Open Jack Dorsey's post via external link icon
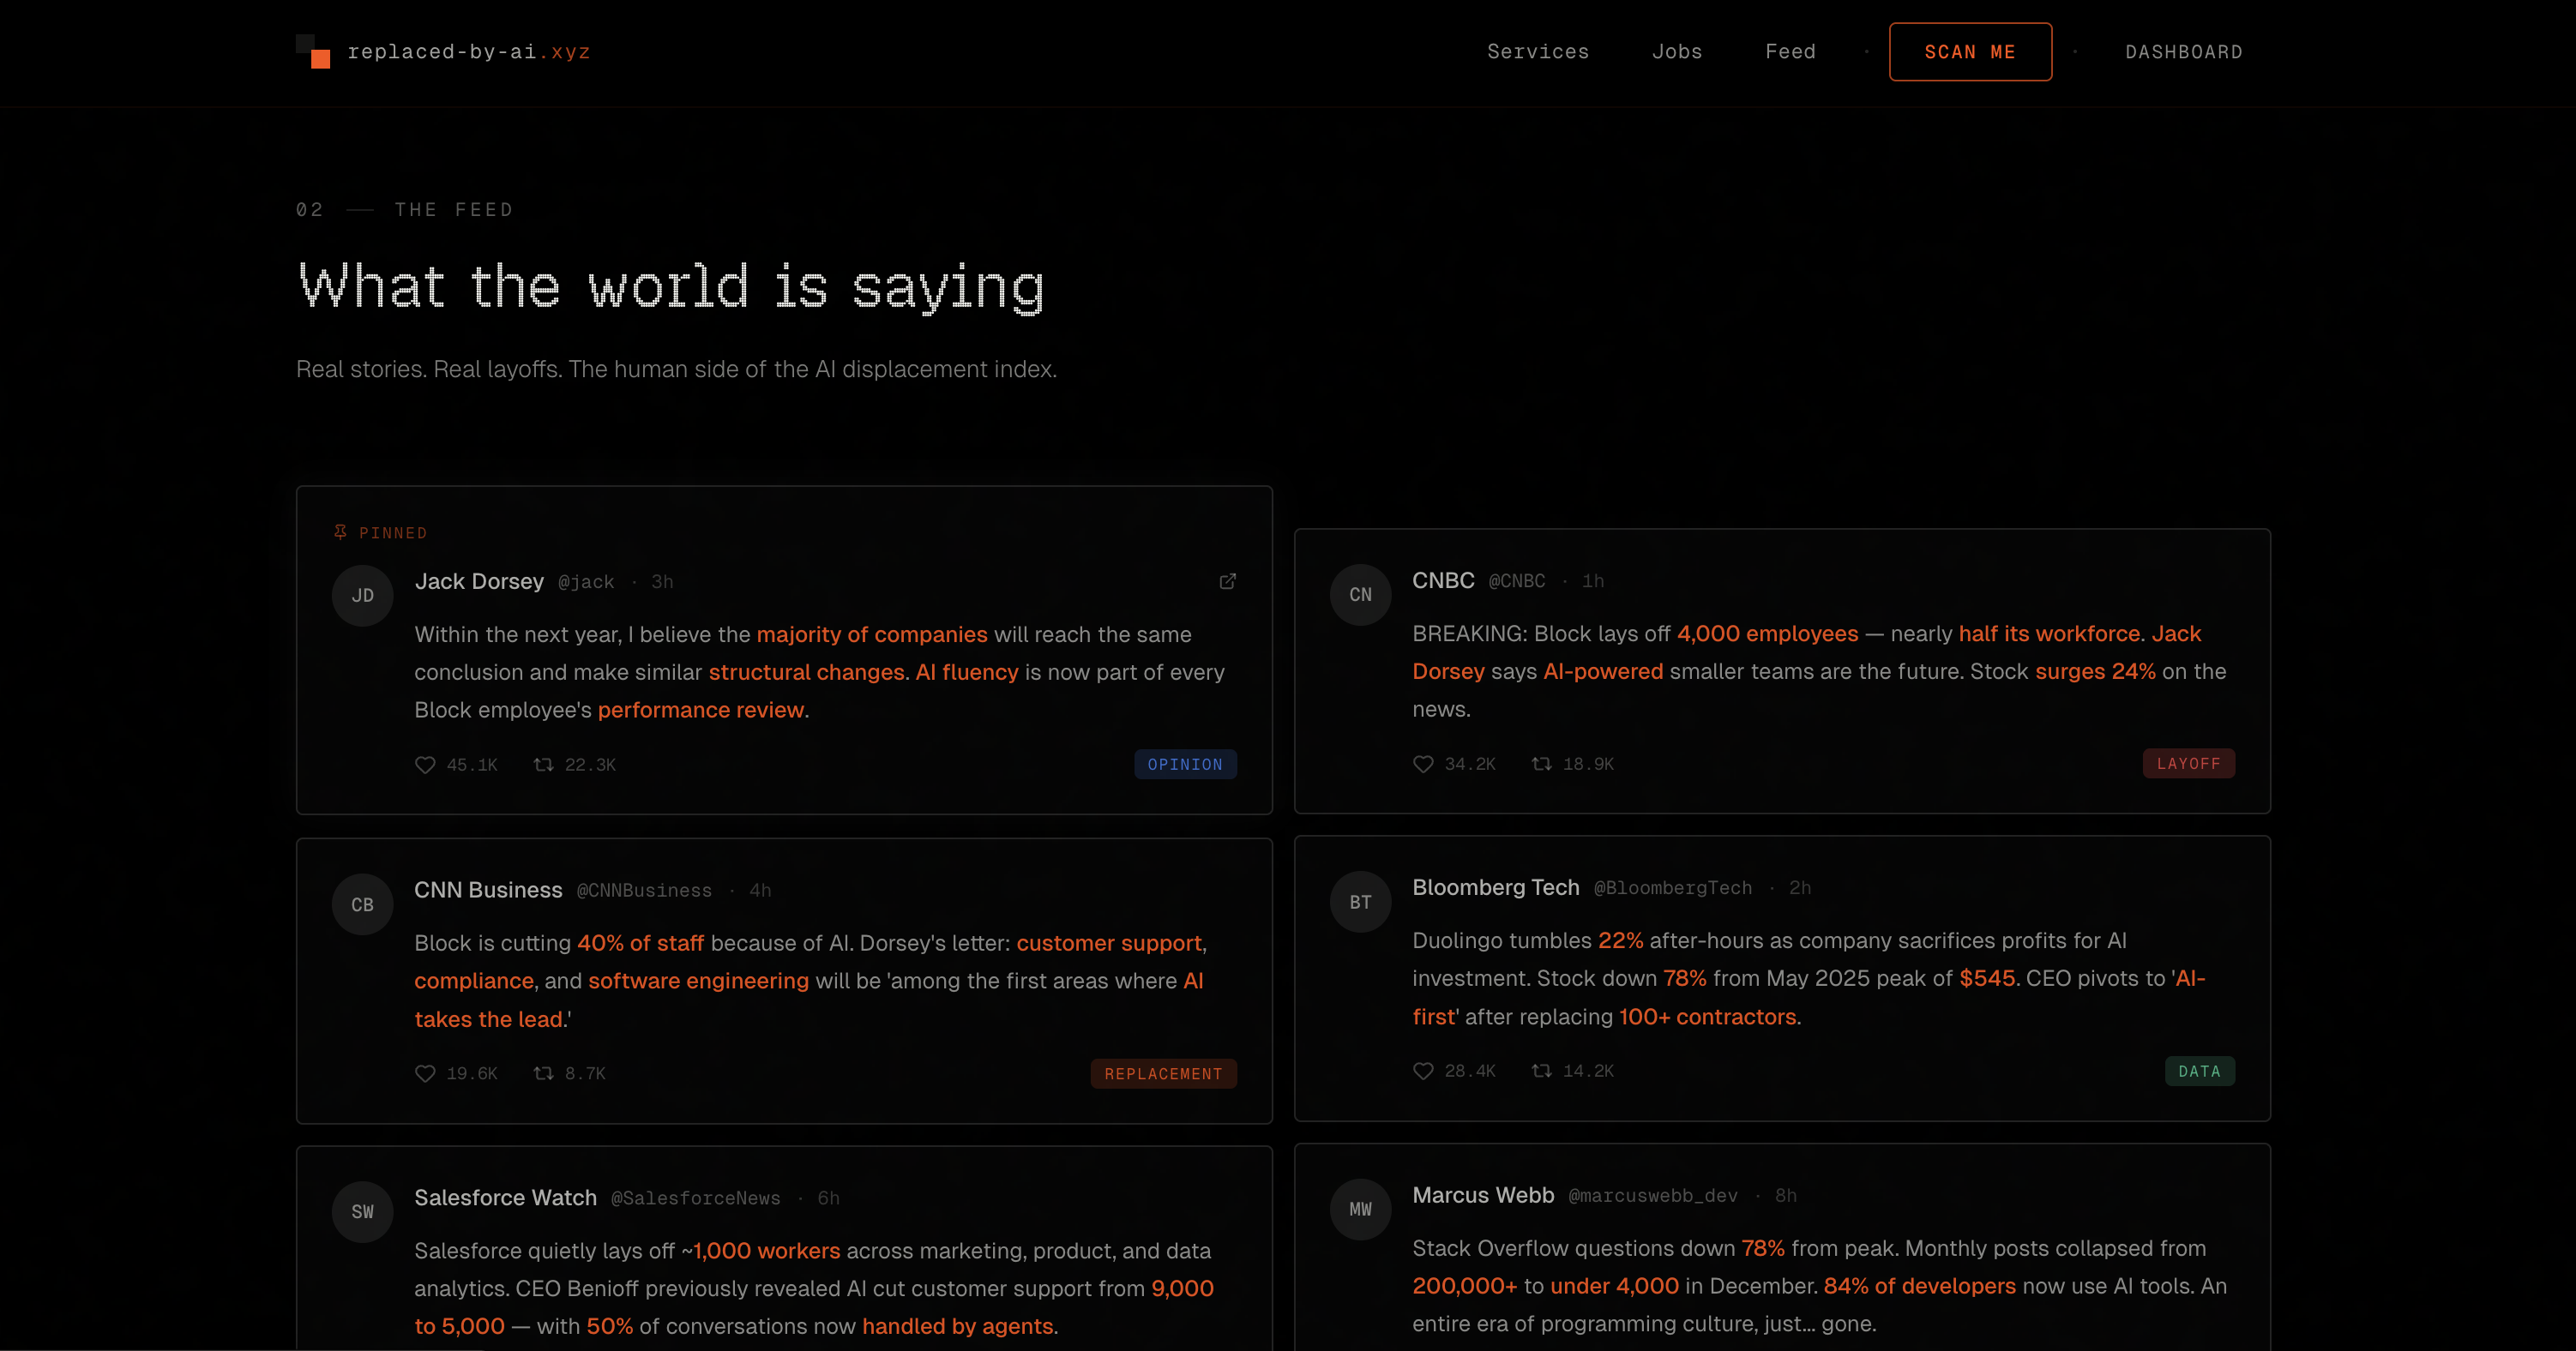2576x1351 pixels. pos(1228,581)
